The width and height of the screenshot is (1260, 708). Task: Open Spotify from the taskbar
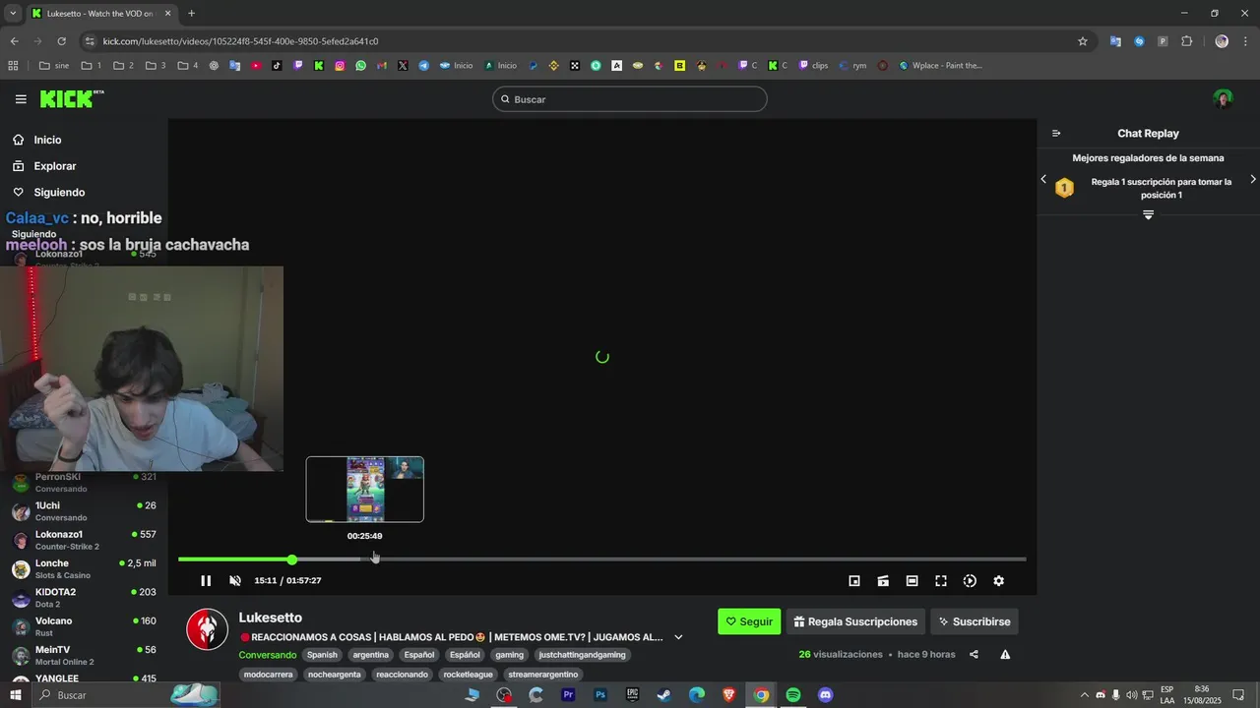(x=793, y=695)
